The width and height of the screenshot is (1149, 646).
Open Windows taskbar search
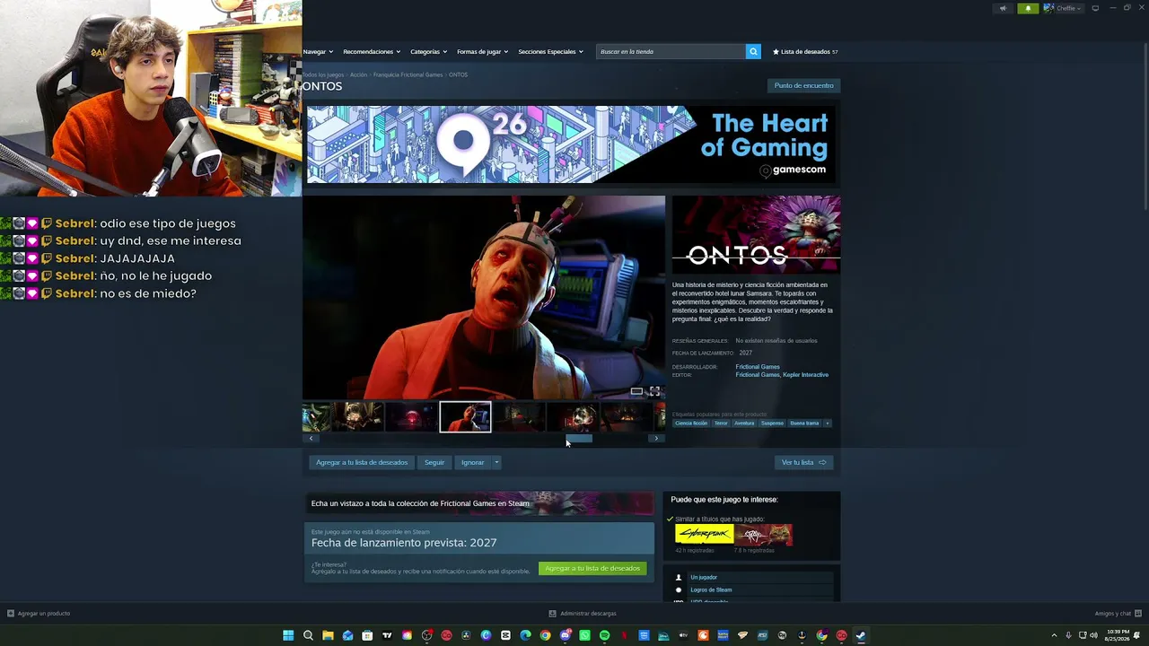click(x=308, y=635)
